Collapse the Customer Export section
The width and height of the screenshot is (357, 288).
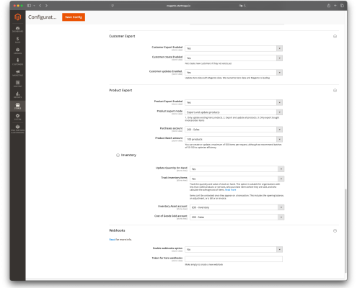(x=335, y=37)
